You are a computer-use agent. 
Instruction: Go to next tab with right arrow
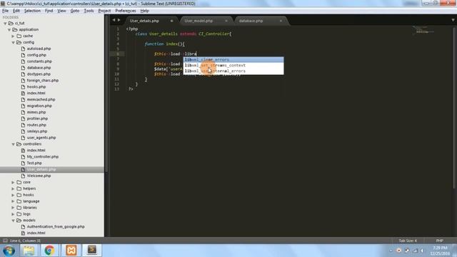point(119,20)
